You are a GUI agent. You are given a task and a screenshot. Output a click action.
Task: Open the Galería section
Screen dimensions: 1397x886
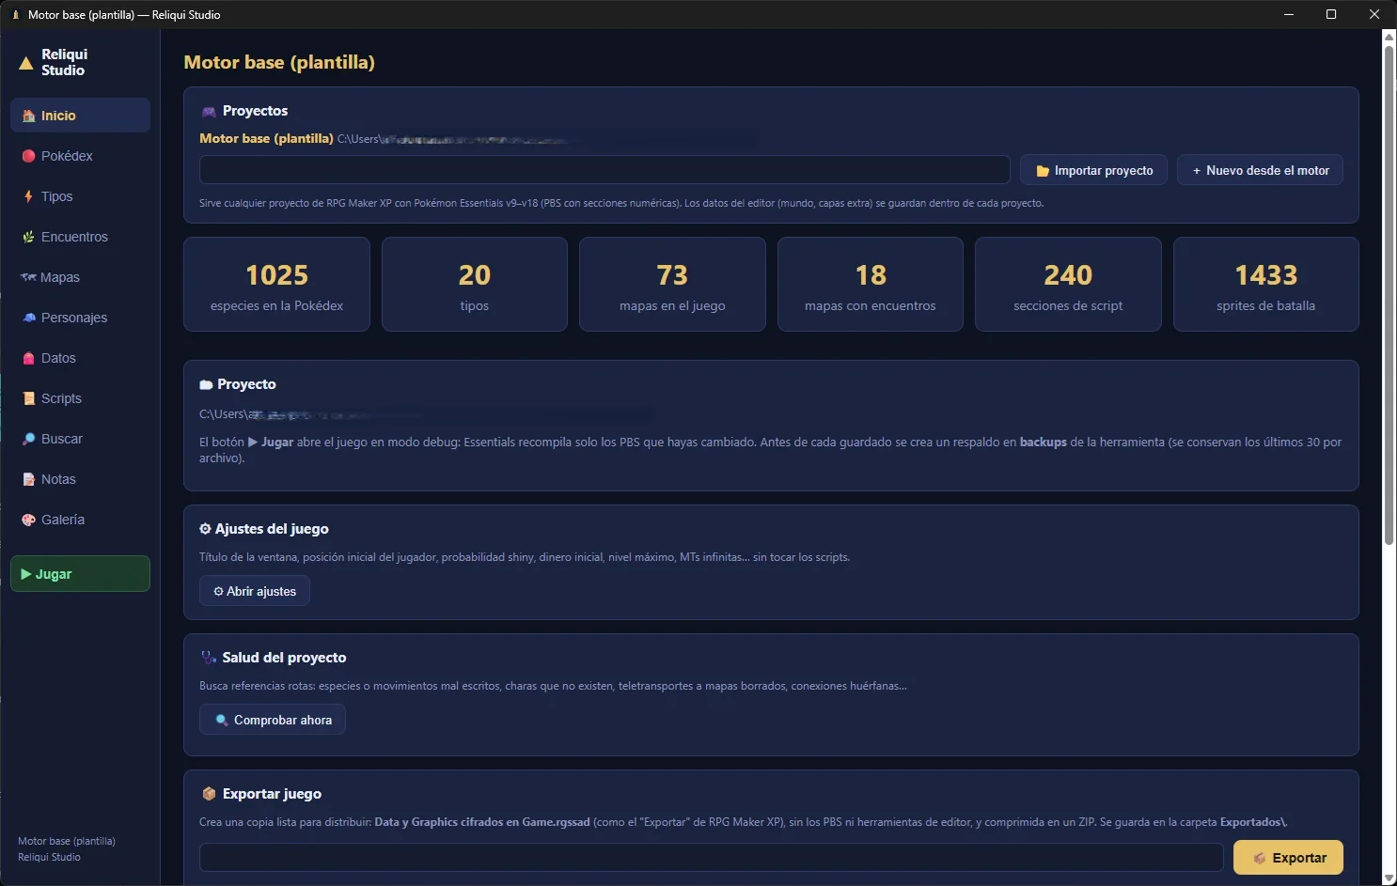pos(80,520)
